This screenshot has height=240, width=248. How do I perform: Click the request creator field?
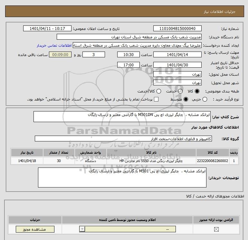(x=137, y=45)
